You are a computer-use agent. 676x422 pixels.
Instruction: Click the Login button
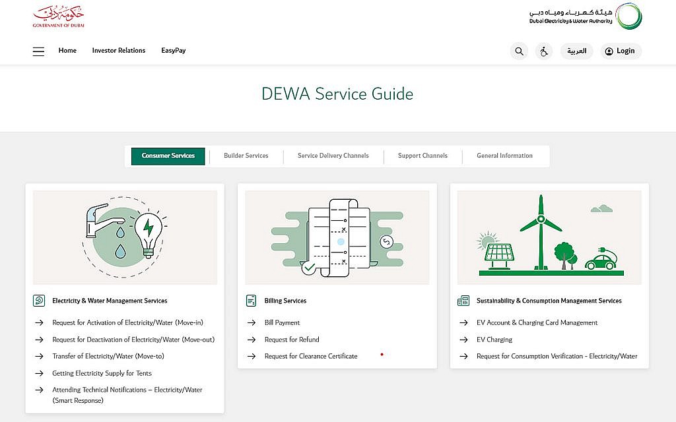point(621,51)
